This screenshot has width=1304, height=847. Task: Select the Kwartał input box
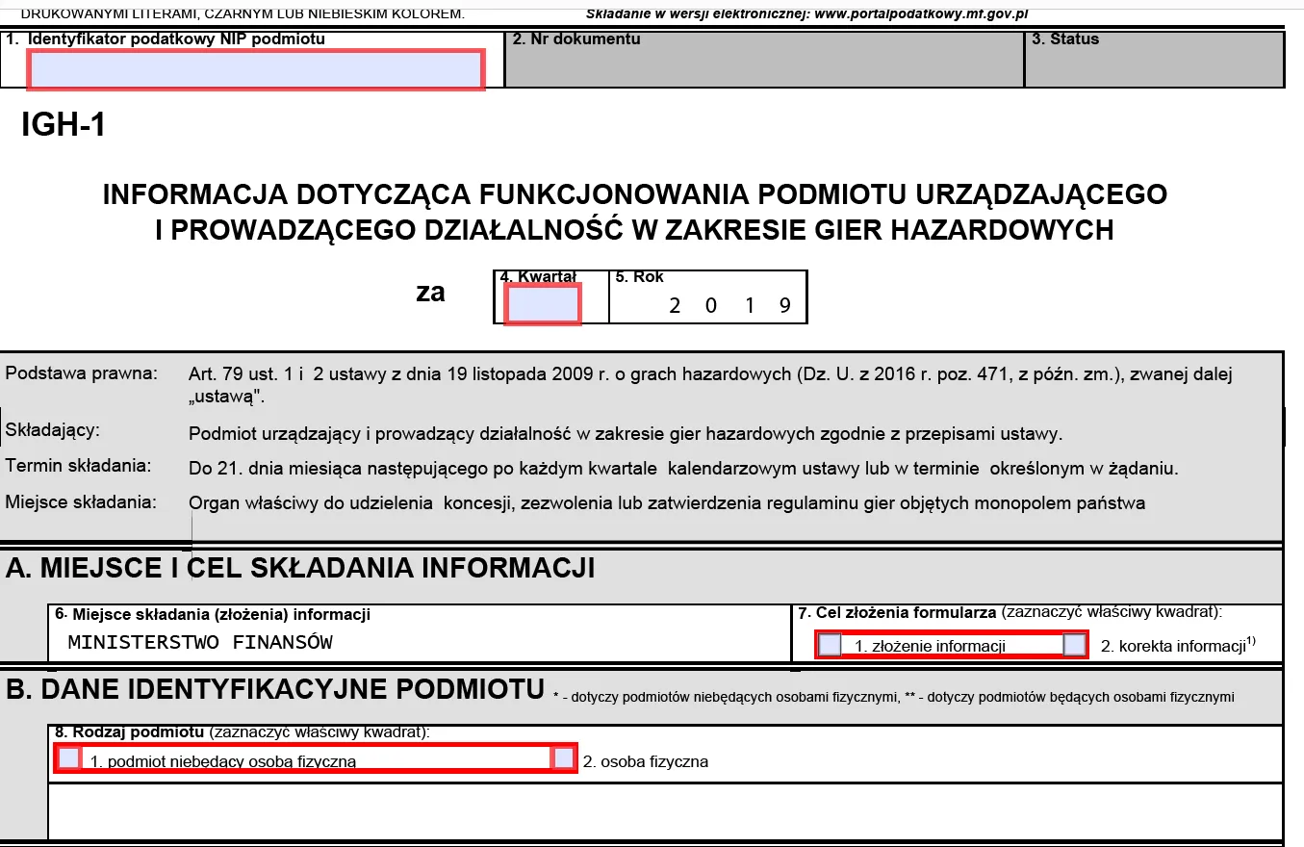click(544, 304)
